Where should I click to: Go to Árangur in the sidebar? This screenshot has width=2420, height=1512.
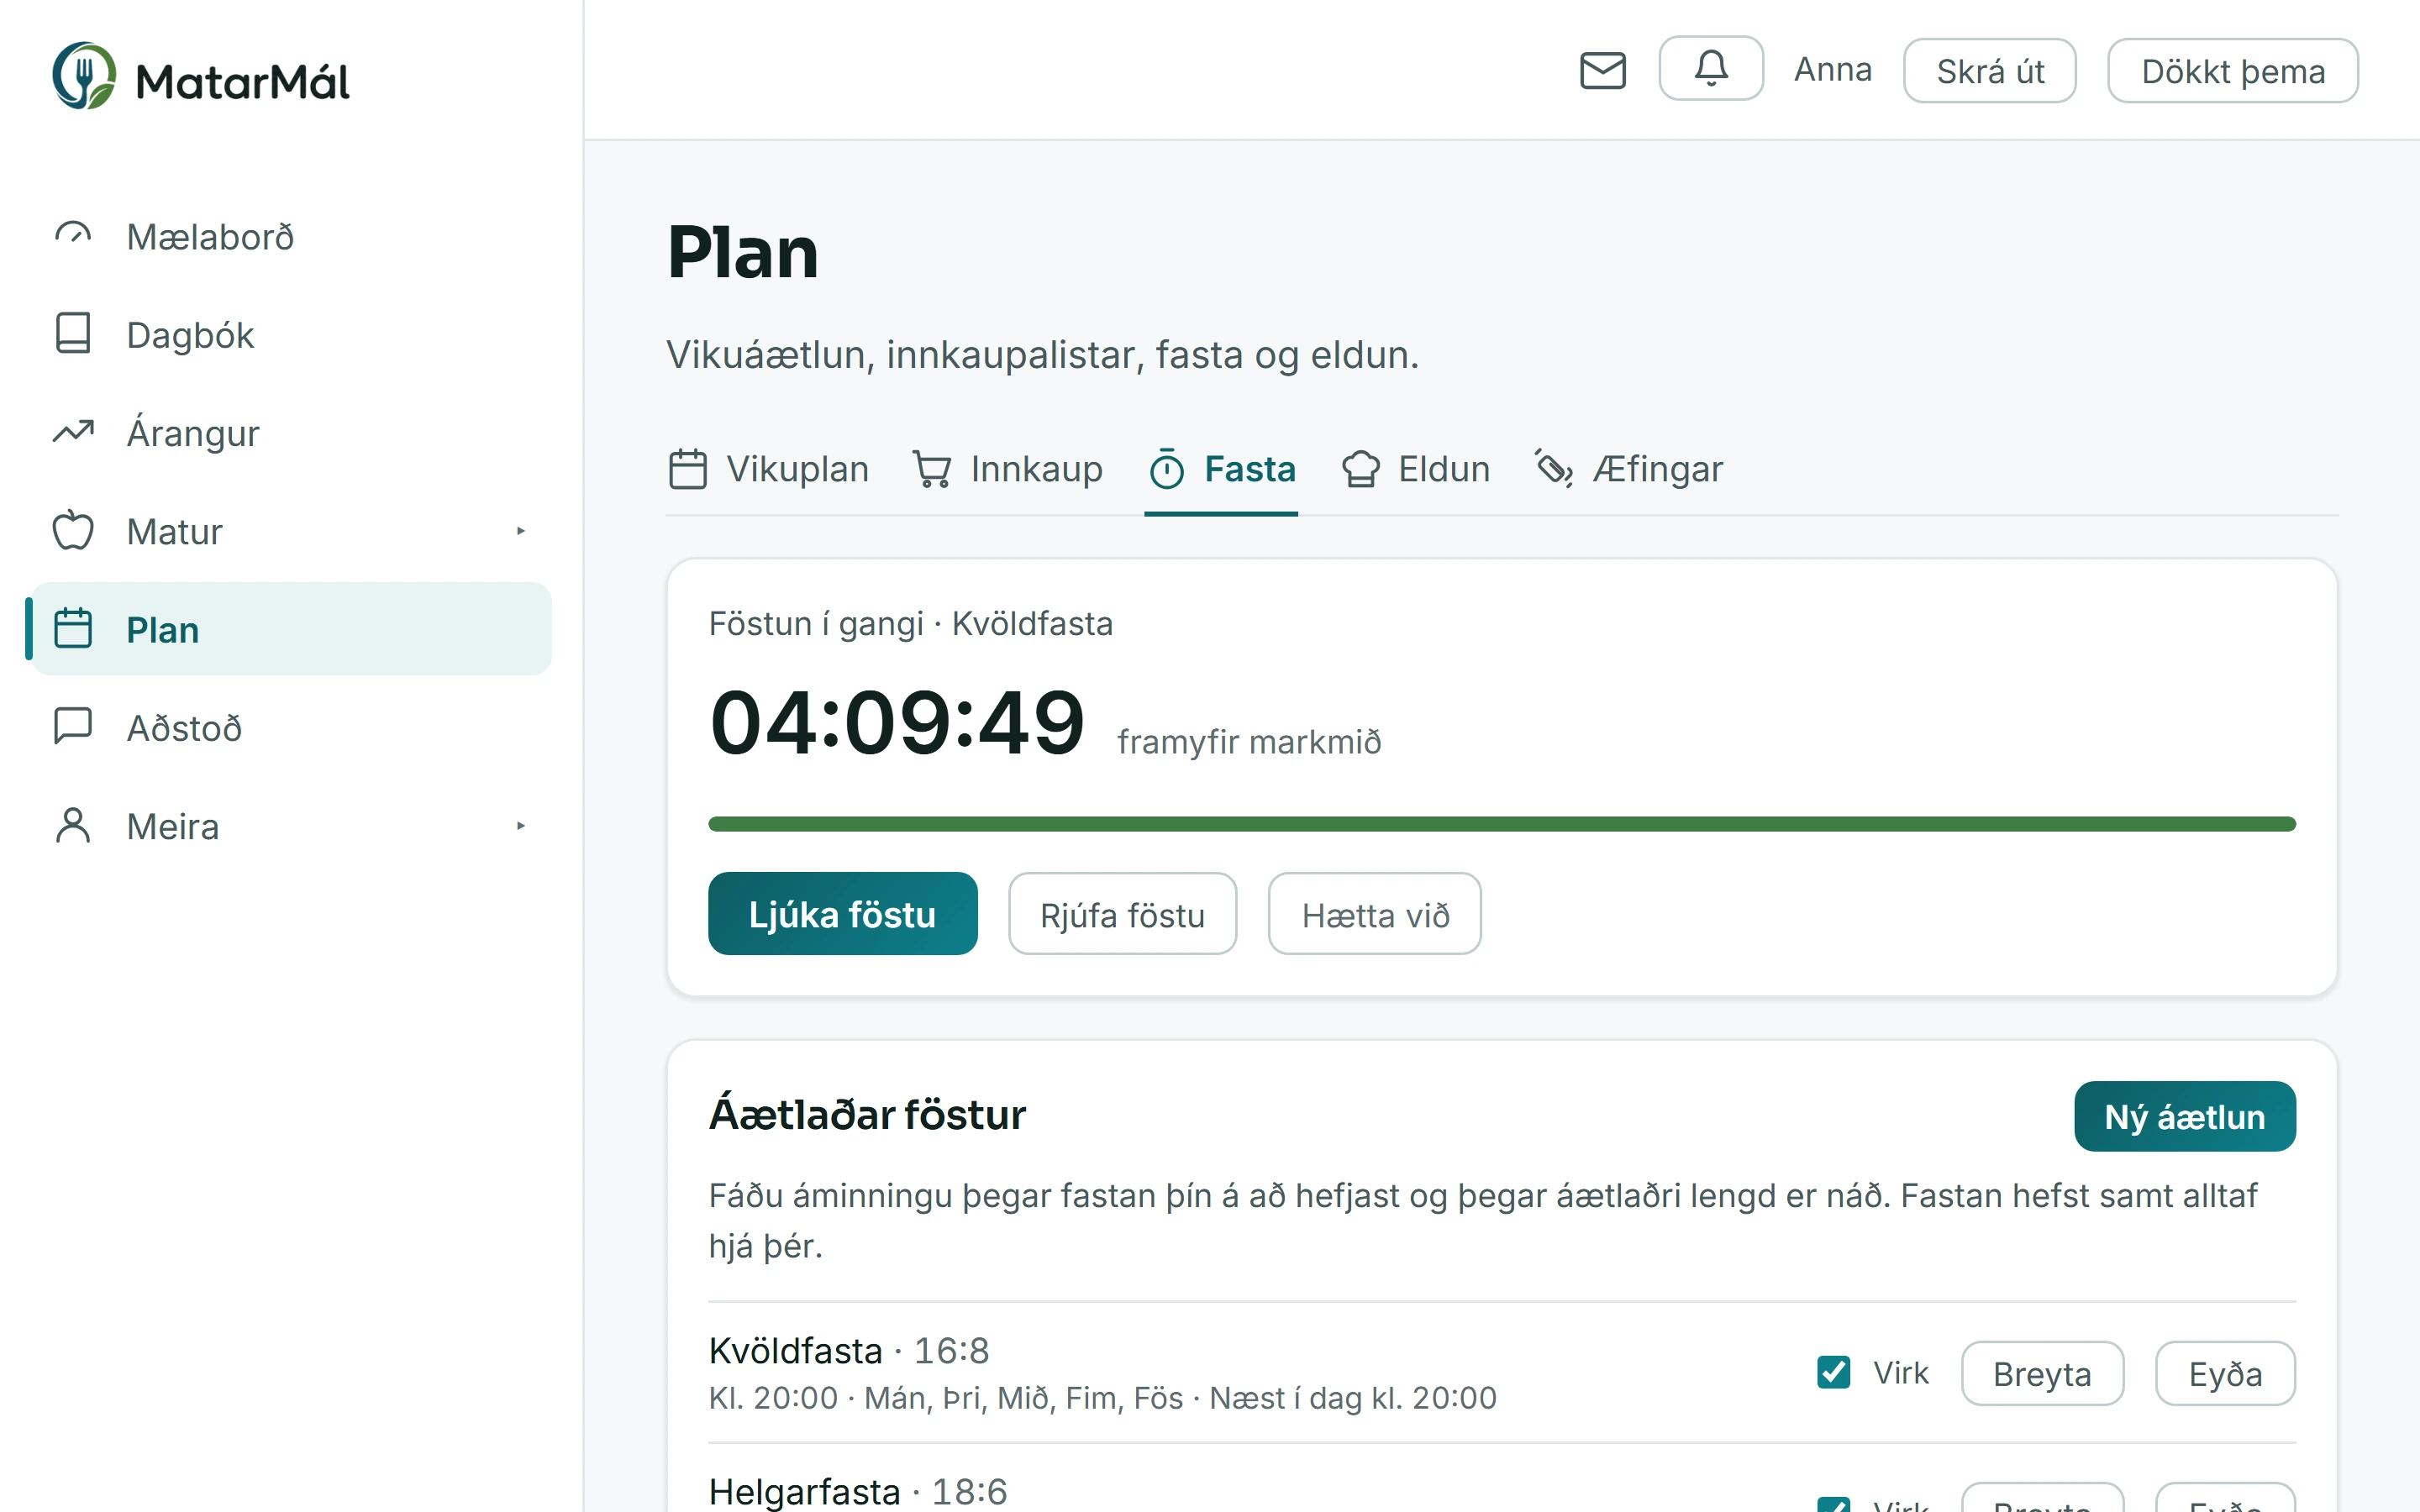pyautogui.click(x=291, y=433)
